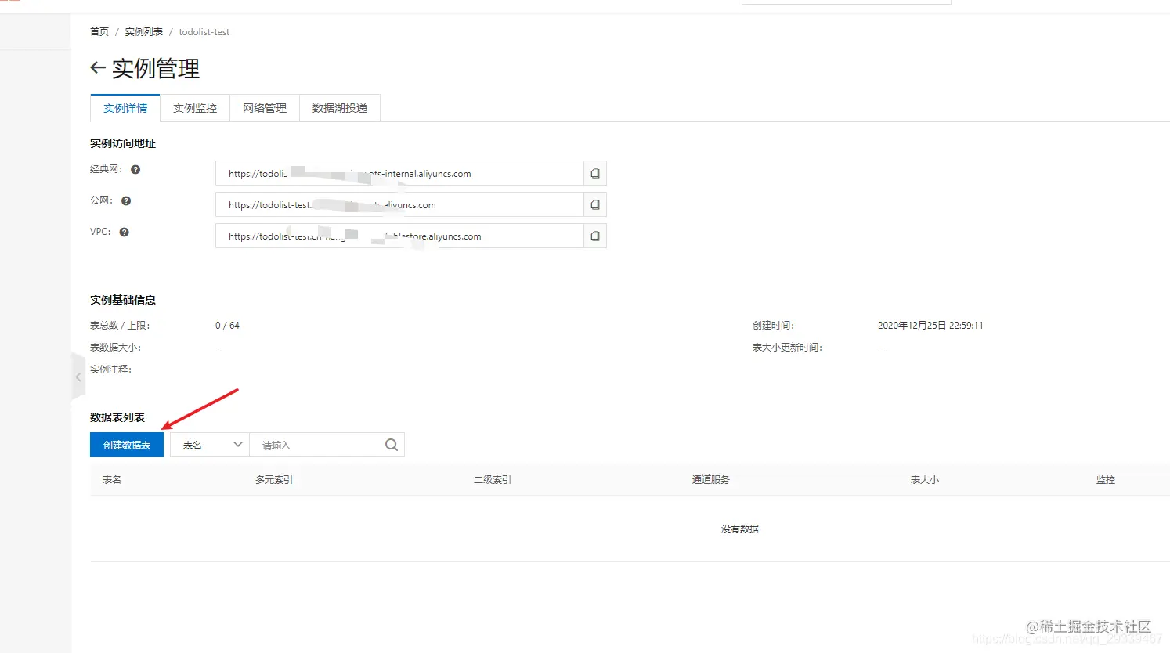The image size is (1170, 653).
Task: Go back using the arrow beside 实例管理
Action: pyautogui.click(x=98, y=68)
